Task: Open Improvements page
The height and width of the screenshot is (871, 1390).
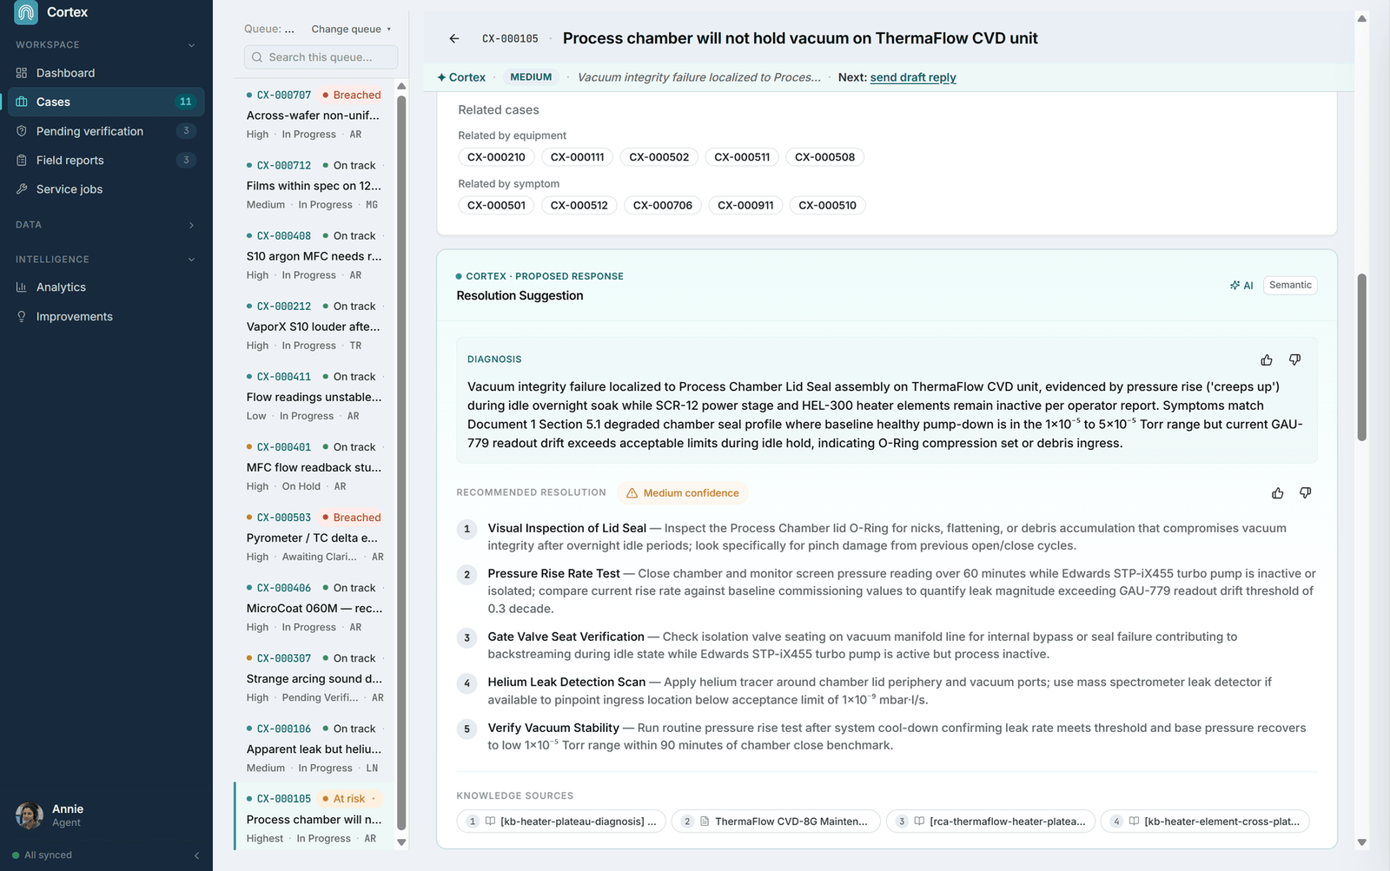Action: (106, 317)
